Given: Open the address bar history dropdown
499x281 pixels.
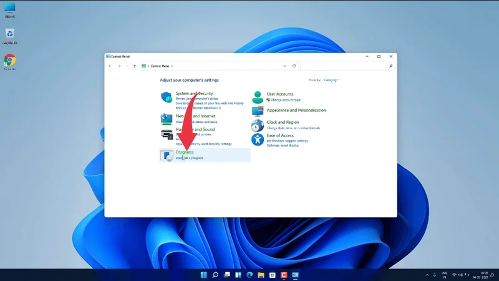Looking at the screenshot, I should [285, 66].
